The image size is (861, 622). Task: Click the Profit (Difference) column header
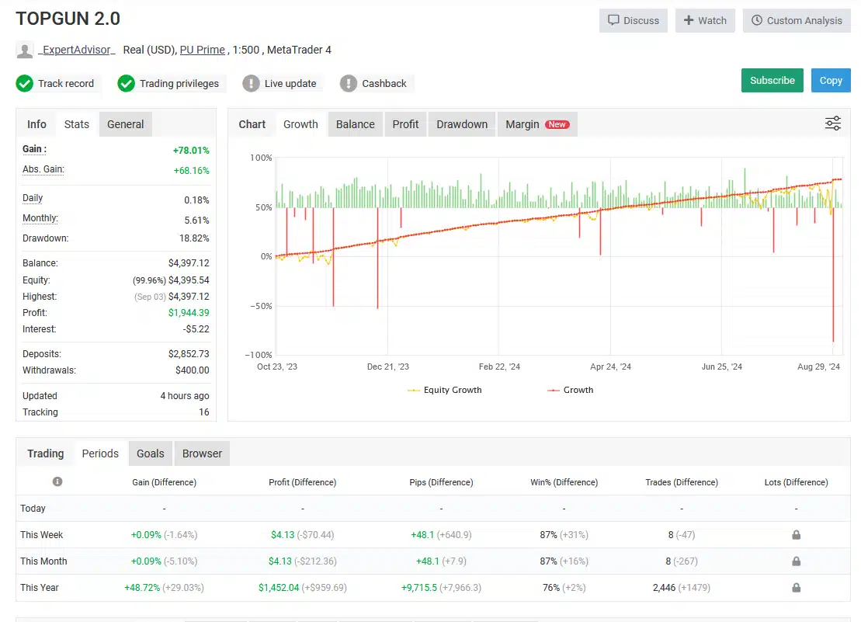pos(303,482)
